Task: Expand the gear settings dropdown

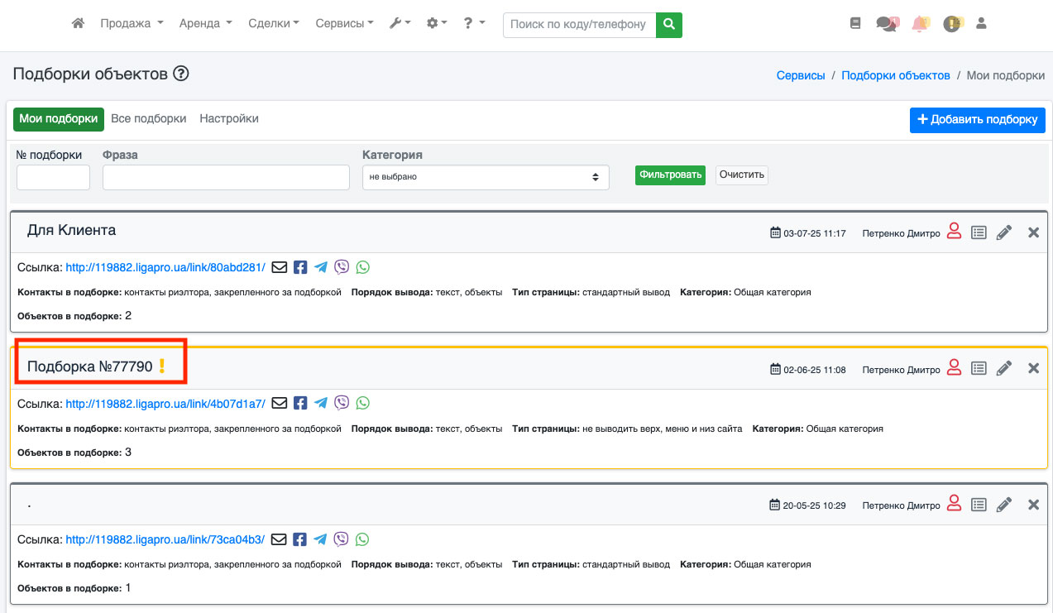Action: tap(436, 24)
